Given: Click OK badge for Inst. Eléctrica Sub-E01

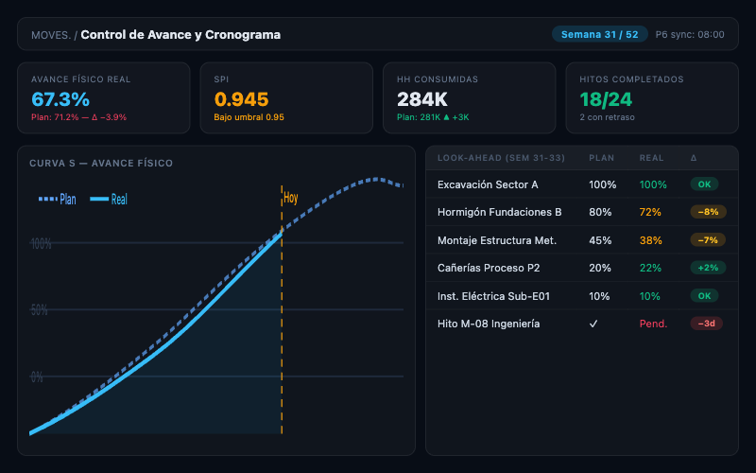Looking at the screenshot, I should [704, 296].
